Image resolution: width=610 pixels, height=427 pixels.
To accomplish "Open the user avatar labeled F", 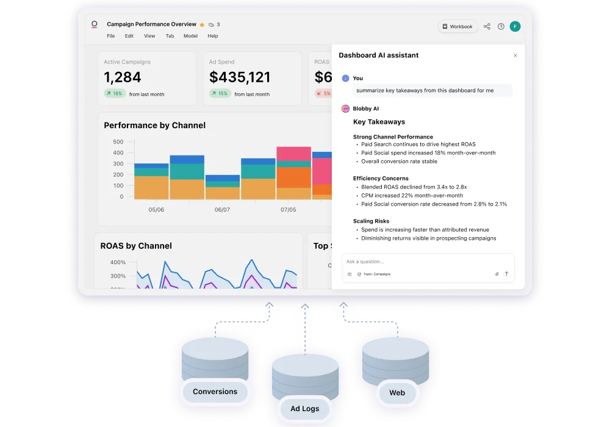I will 515,26.
